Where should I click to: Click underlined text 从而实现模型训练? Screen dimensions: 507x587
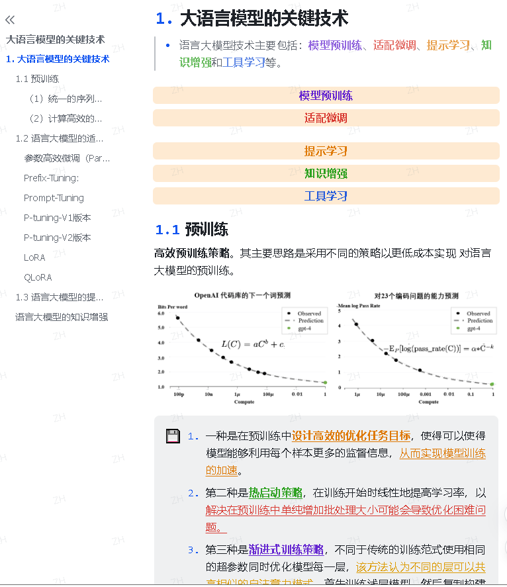[443, 453]
